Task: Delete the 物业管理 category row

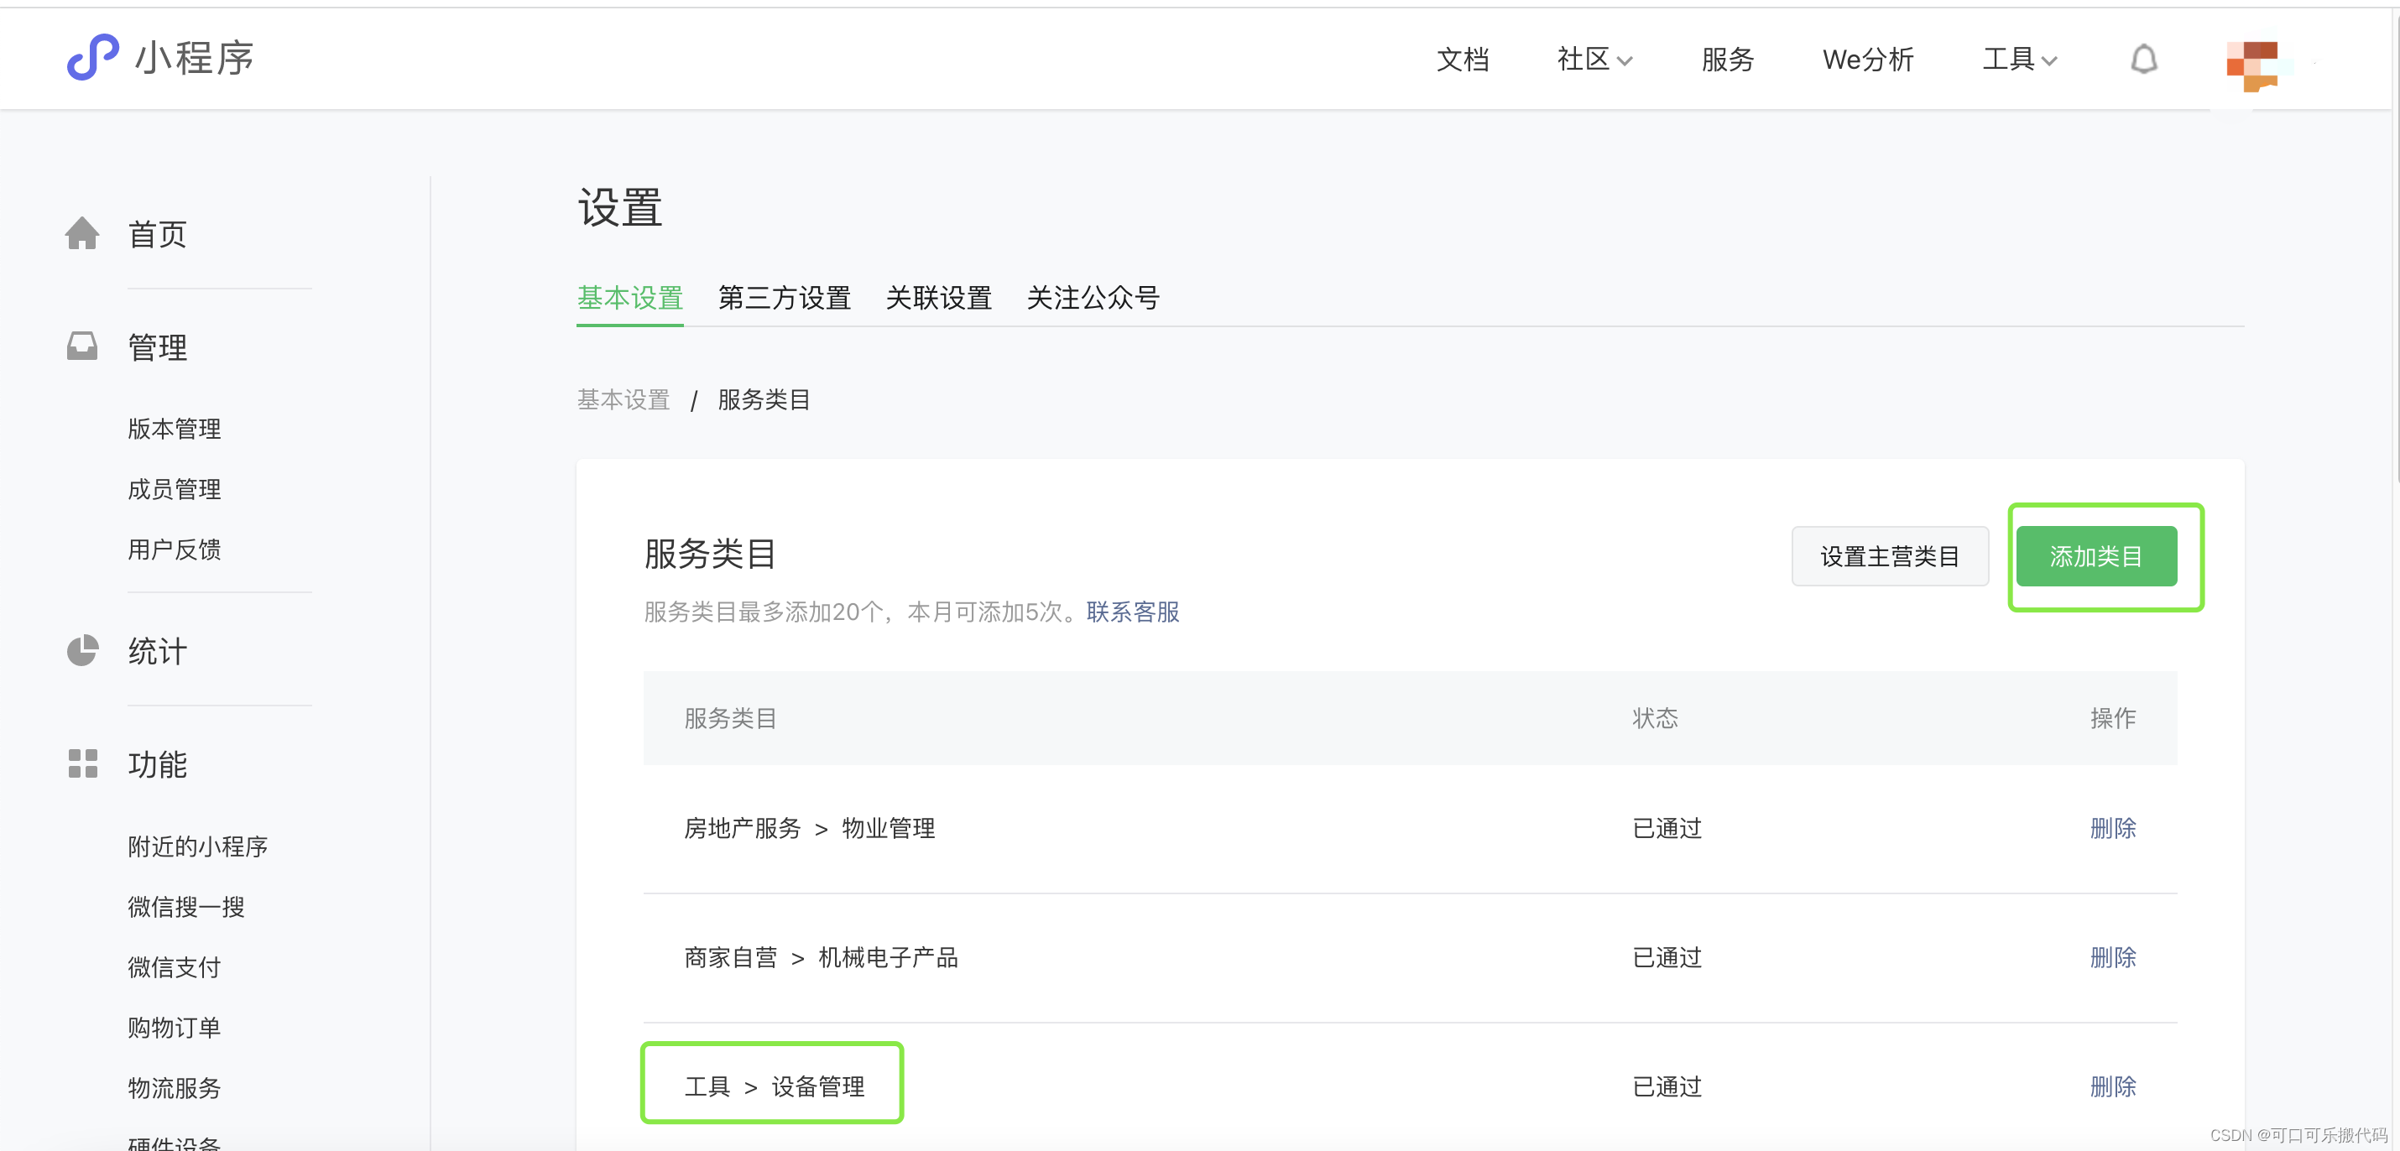Action: [2112, 828]
